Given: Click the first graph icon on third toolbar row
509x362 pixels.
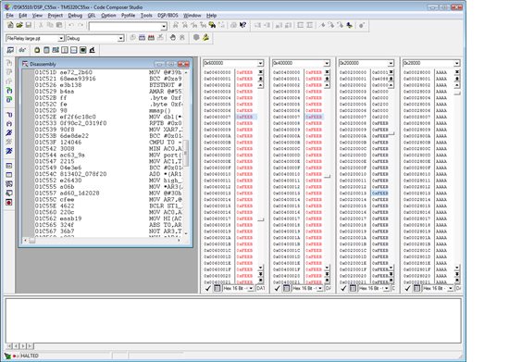Looking at the screenshot, I should tap(10, 50).
